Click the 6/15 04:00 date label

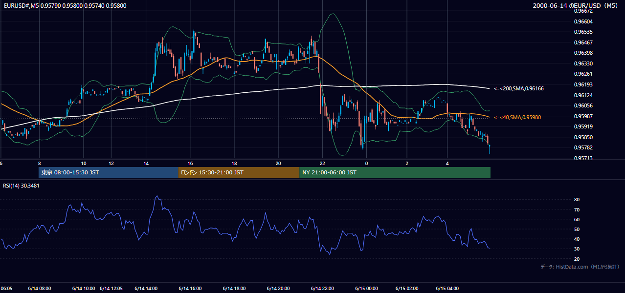(x=447, y=288)
